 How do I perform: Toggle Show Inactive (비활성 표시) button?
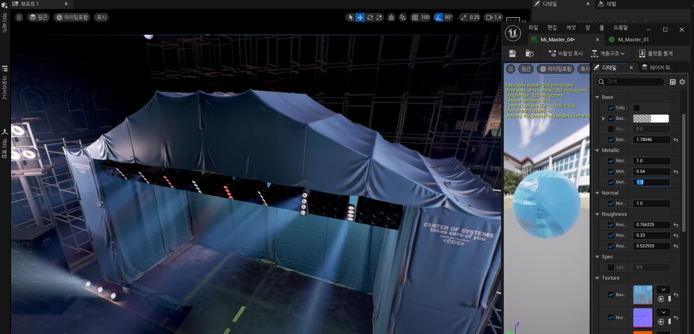pyautogui.click(x=566, y=53)
